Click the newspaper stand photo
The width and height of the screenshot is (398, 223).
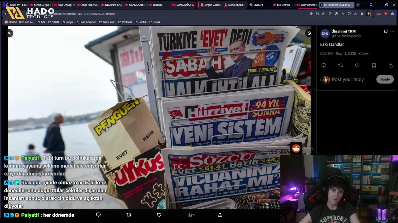click(159, 118)
